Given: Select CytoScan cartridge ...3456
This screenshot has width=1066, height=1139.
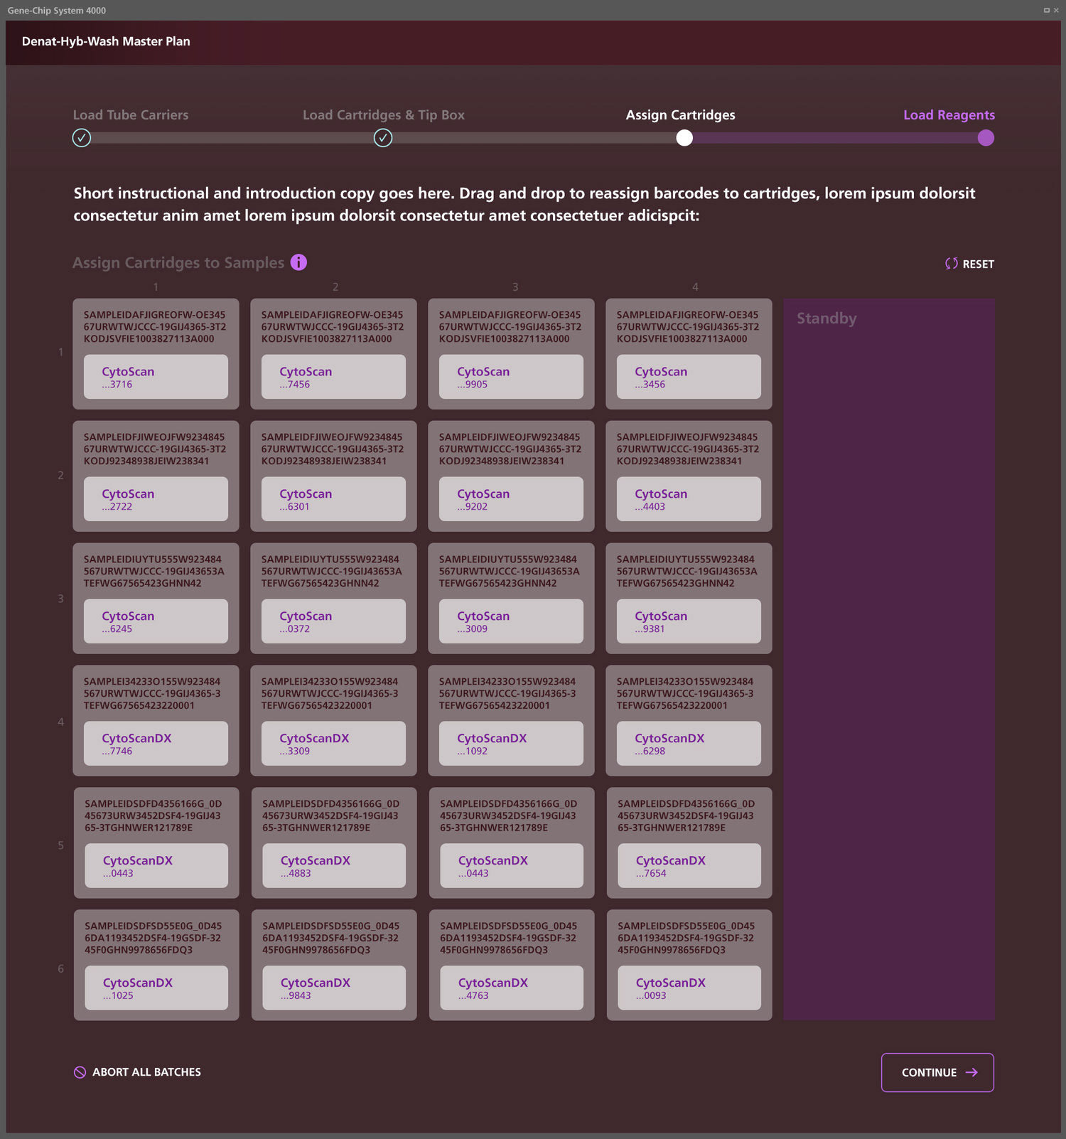Looking at the screenshot, I should (689, 377).
